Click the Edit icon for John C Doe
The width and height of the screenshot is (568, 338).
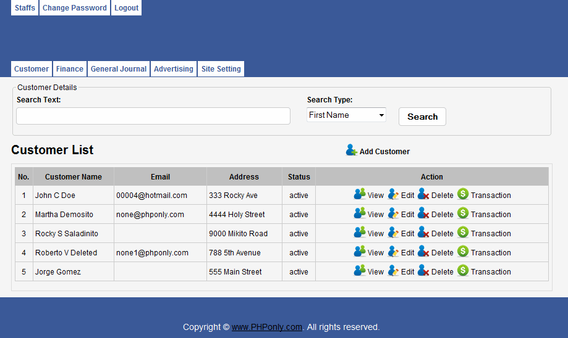393,194
